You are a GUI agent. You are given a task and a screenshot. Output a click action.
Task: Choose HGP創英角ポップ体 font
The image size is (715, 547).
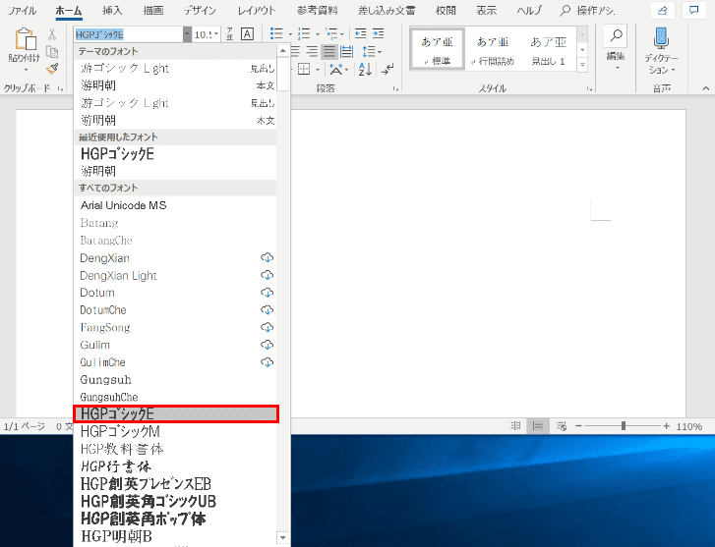[175, 519]
